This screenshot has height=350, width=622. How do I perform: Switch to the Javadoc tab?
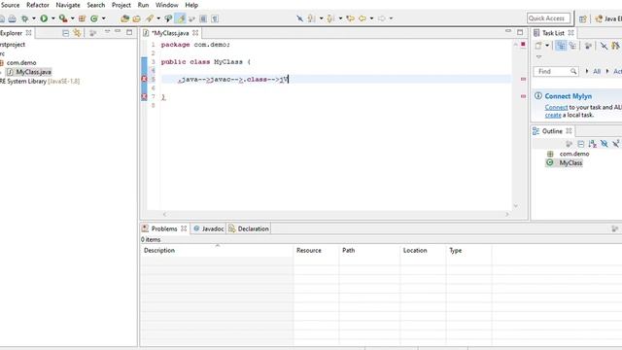pyautogui.click(x=209, y=228)
